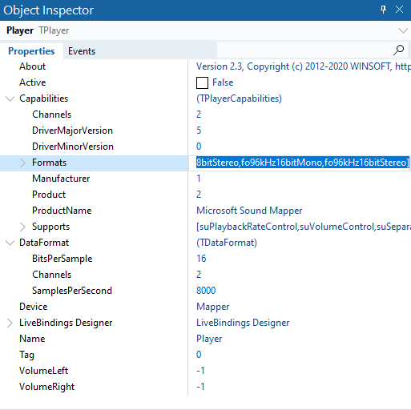
Task: Select the VolumeLeft property
Action: tap(44, 371)
